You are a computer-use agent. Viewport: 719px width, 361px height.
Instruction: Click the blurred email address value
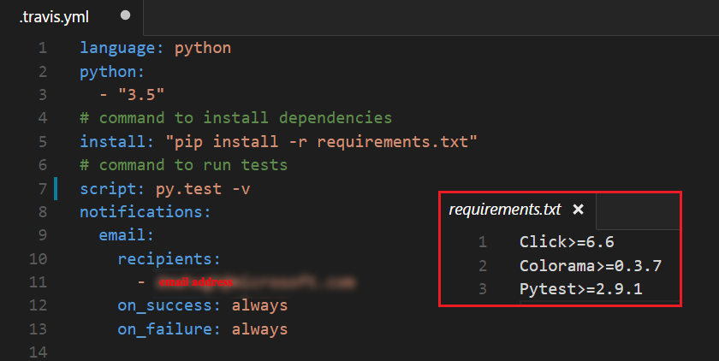(x=253, y=281)
